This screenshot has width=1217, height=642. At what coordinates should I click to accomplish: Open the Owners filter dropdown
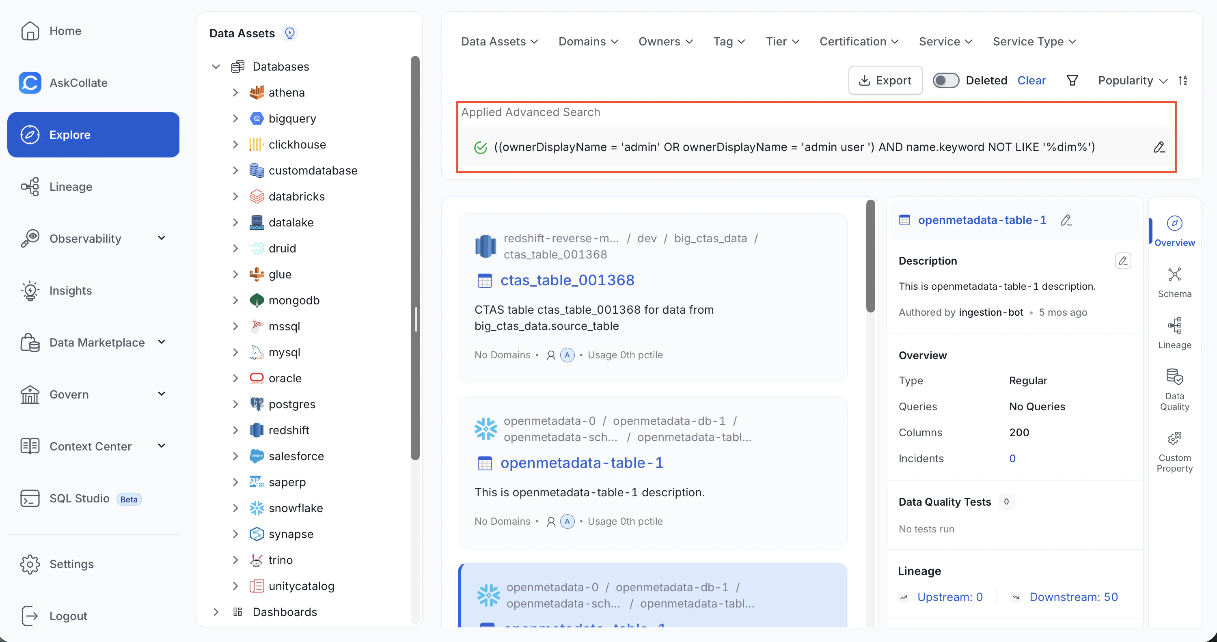[666, 41]
